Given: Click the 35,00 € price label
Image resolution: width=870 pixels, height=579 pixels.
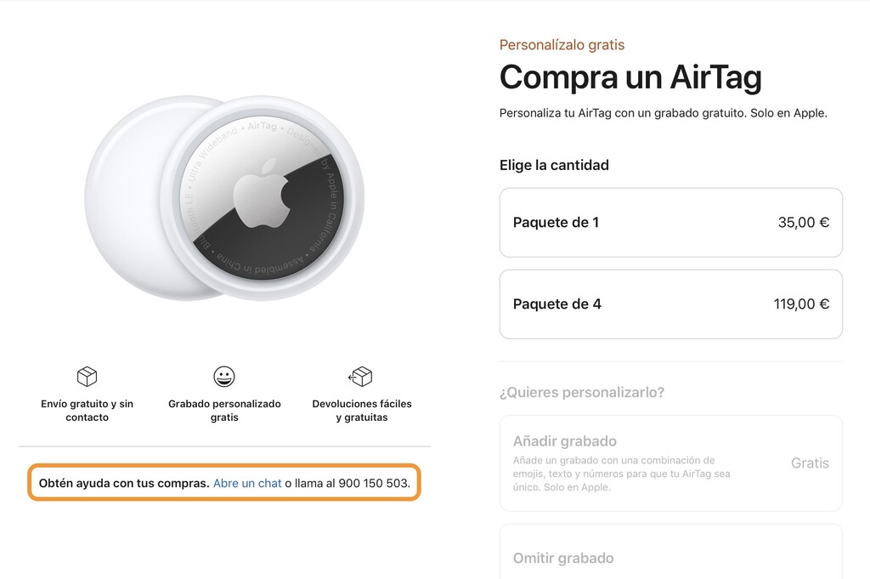Looking at the screenshot, I should (804, 222).
